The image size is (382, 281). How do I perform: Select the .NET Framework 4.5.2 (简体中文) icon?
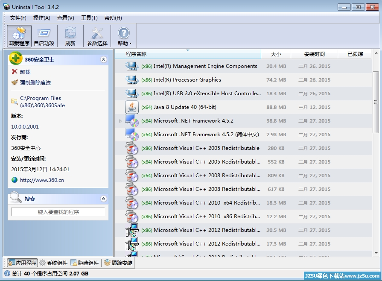pos(132,134)
